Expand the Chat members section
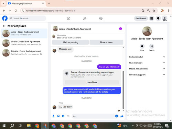The image size is (172, 129). 147,63
